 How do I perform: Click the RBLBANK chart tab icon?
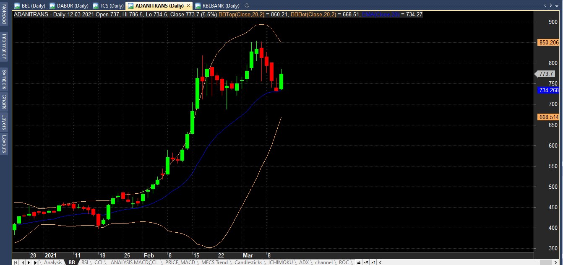tap(198, 6)
